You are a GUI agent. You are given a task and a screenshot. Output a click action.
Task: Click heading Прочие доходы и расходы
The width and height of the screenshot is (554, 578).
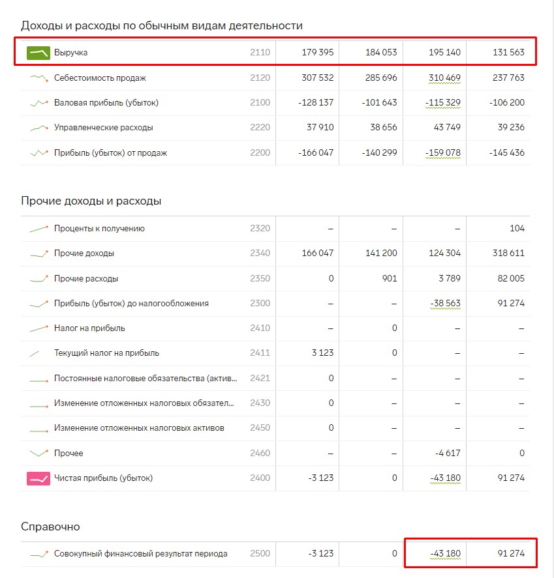point(91,201)
